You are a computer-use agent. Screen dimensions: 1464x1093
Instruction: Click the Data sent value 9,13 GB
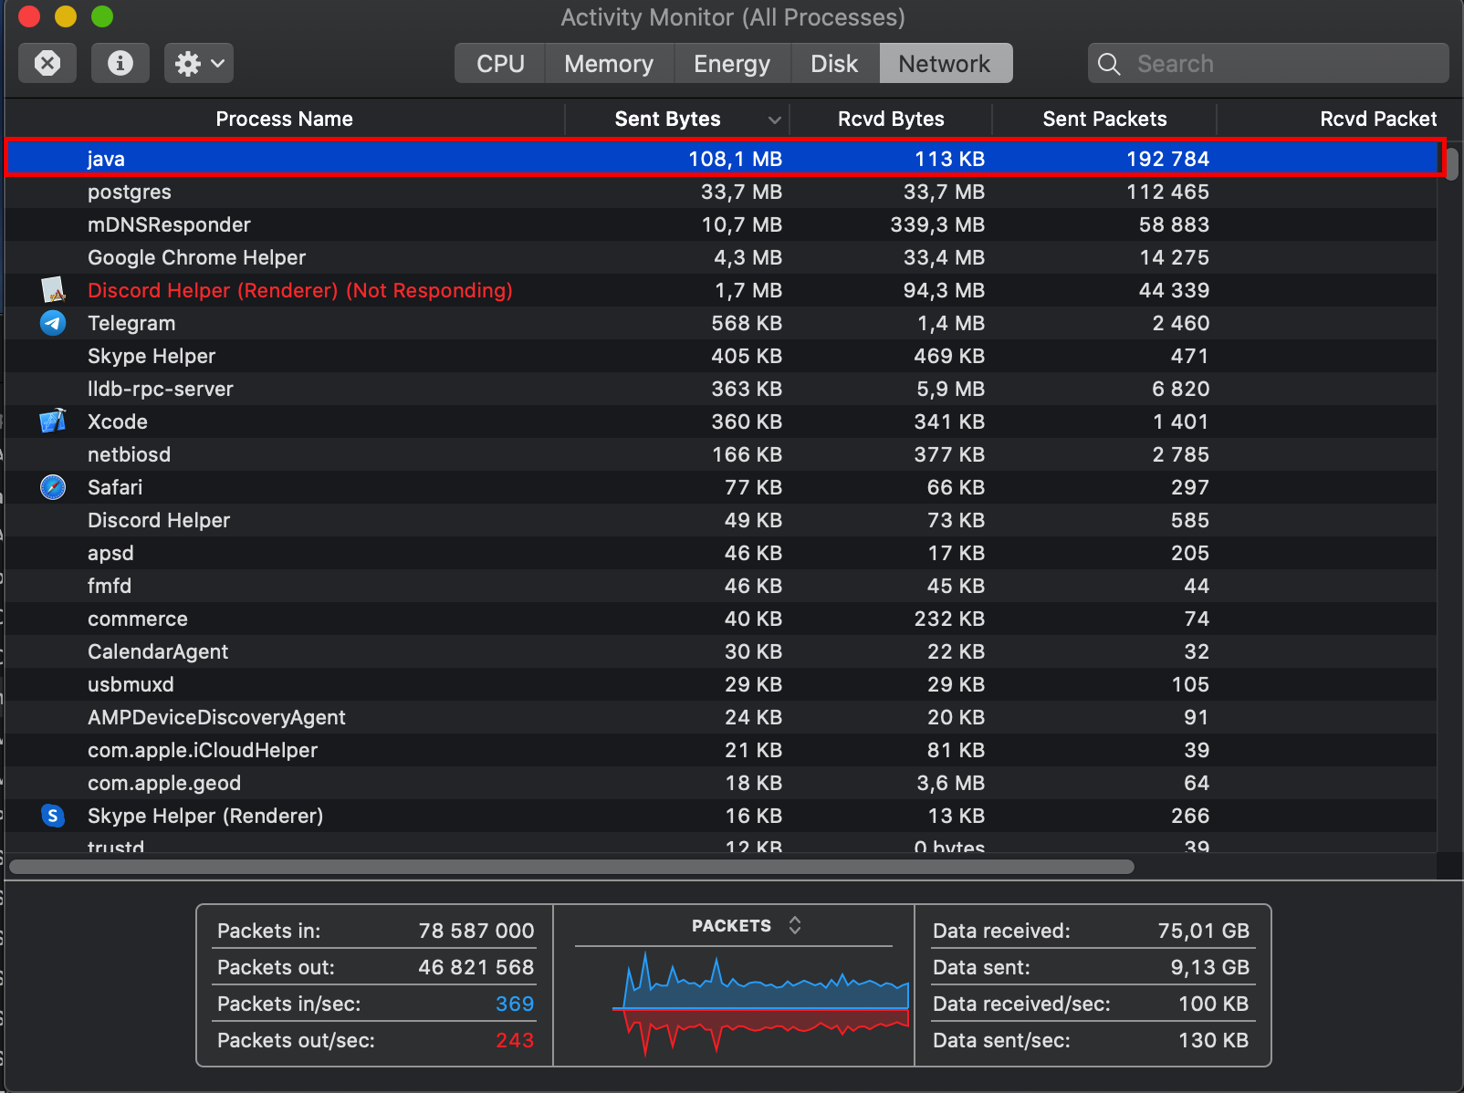click(x=1210, y=967)
